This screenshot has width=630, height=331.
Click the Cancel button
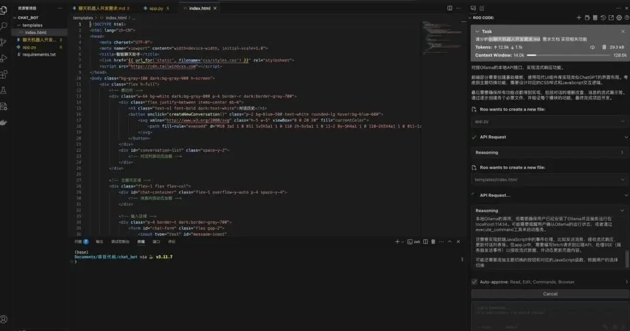(x=550, y=294)
